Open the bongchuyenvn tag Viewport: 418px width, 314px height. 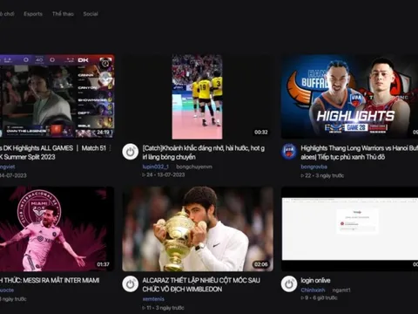click(194, 167)
